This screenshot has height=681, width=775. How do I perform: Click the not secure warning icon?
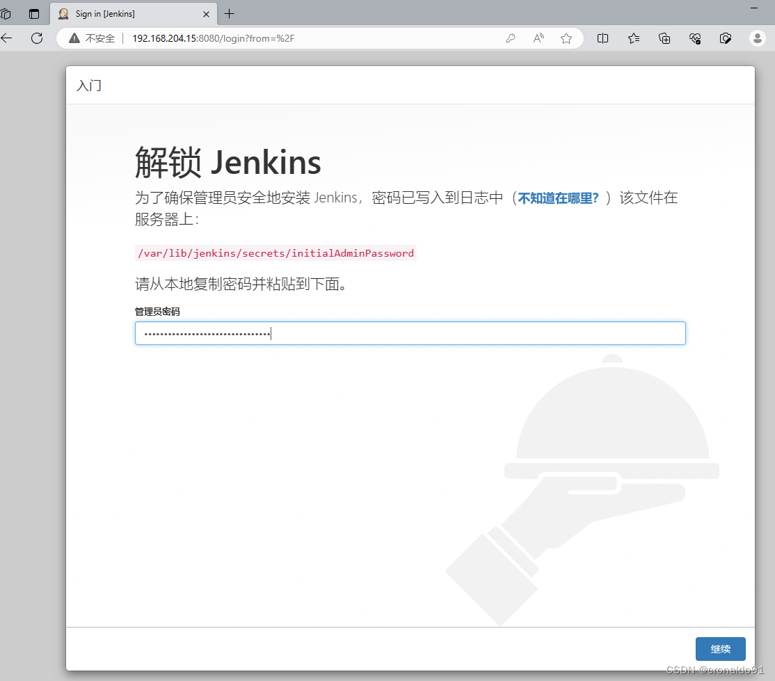(x=74, y=38)
